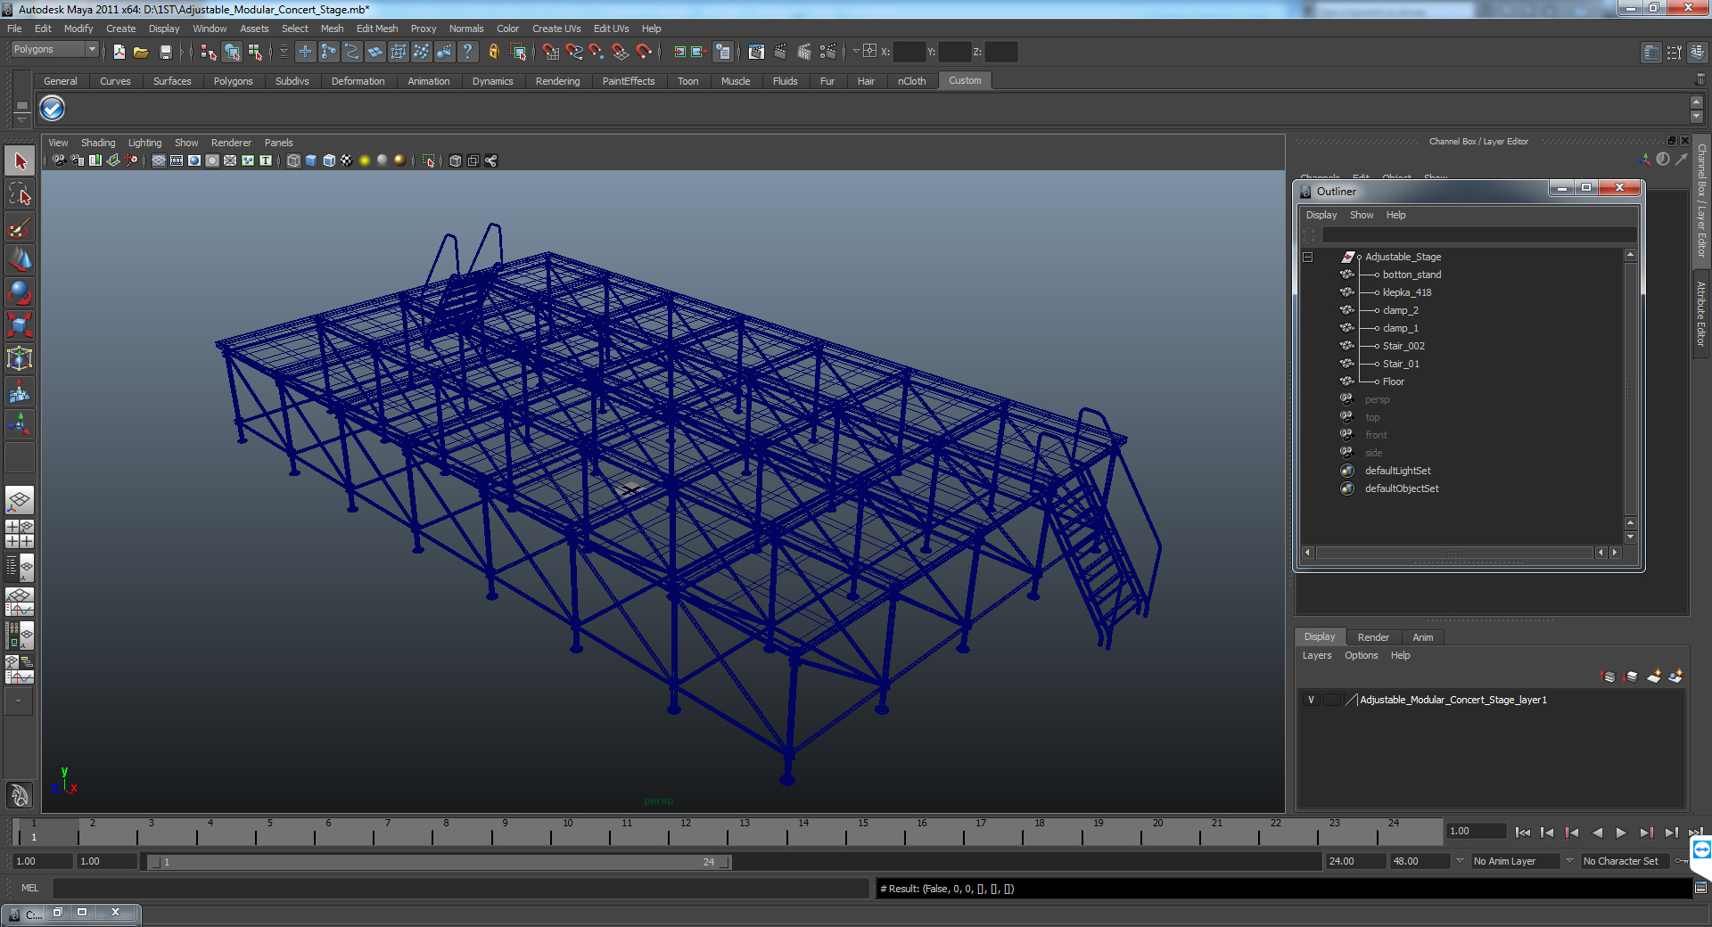1712x927 pixels.
Task: Click the MEL command line input
Action: (x=460, y=888)
